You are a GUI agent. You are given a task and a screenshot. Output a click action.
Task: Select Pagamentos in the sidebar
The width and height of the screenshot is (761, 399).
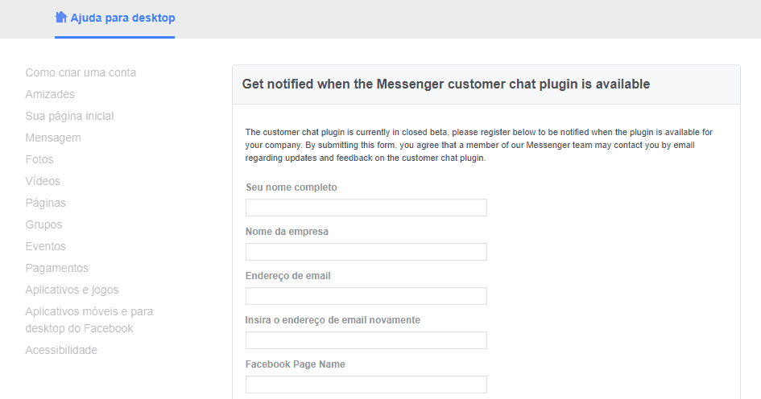pyautogui.click(x=57, y=268)
